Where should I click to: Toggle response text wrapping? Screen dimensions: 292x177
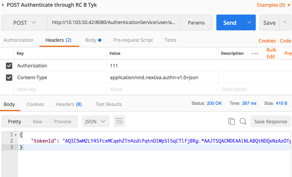click(119, 121)
